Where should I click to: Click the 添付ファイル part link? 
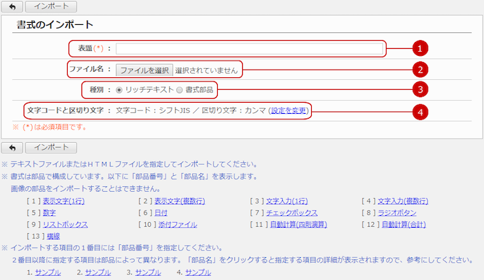180,225
